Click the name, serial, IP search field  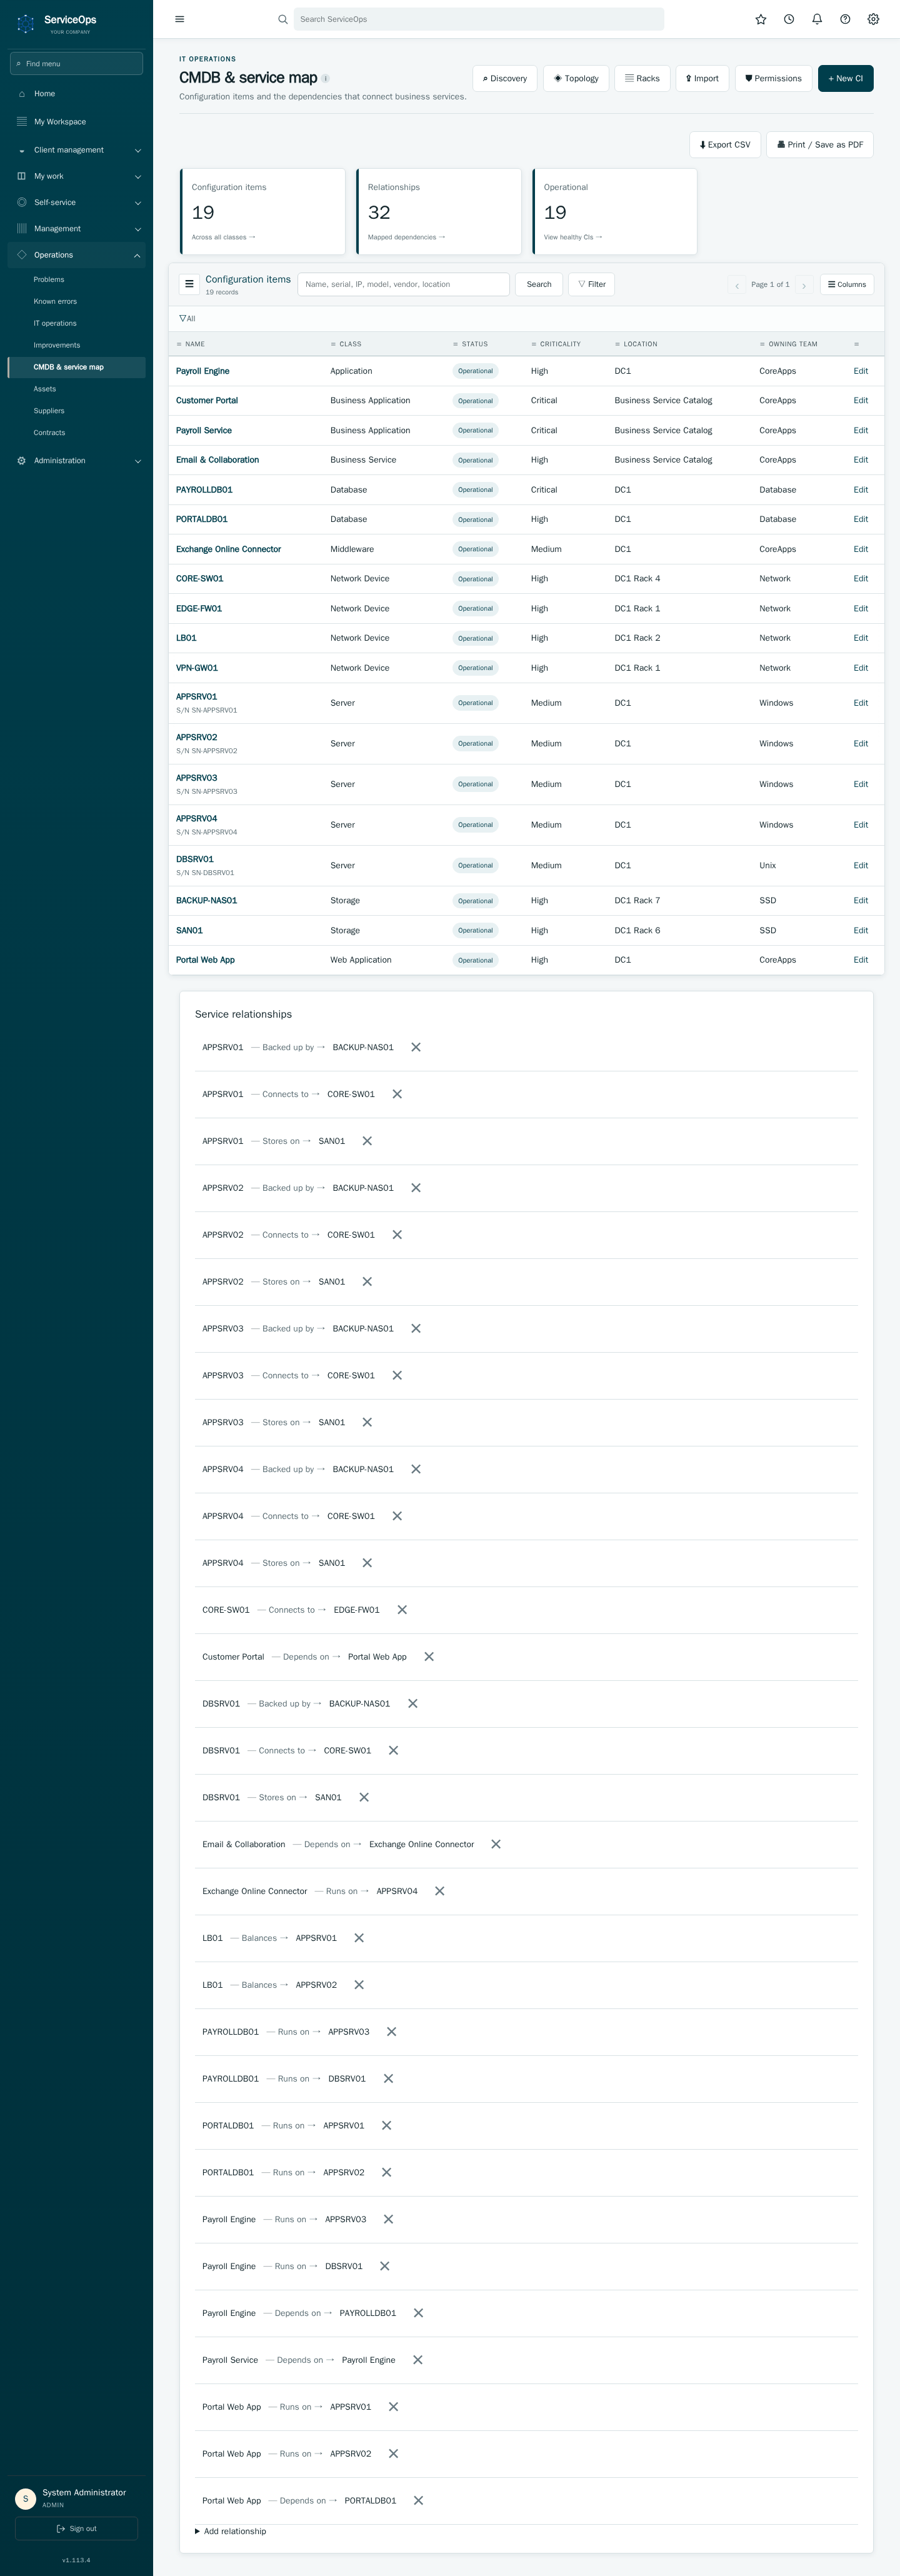pyautogui.click(x=404, y=284)
